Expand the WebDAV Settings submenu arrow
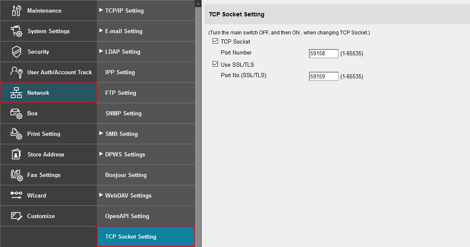The height and width of the screenshot is (247, 470). pos(101,195)
